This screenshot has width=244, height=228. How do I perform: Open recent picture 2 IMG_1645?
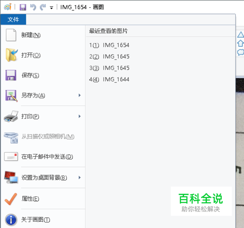[x=109, y=57]
